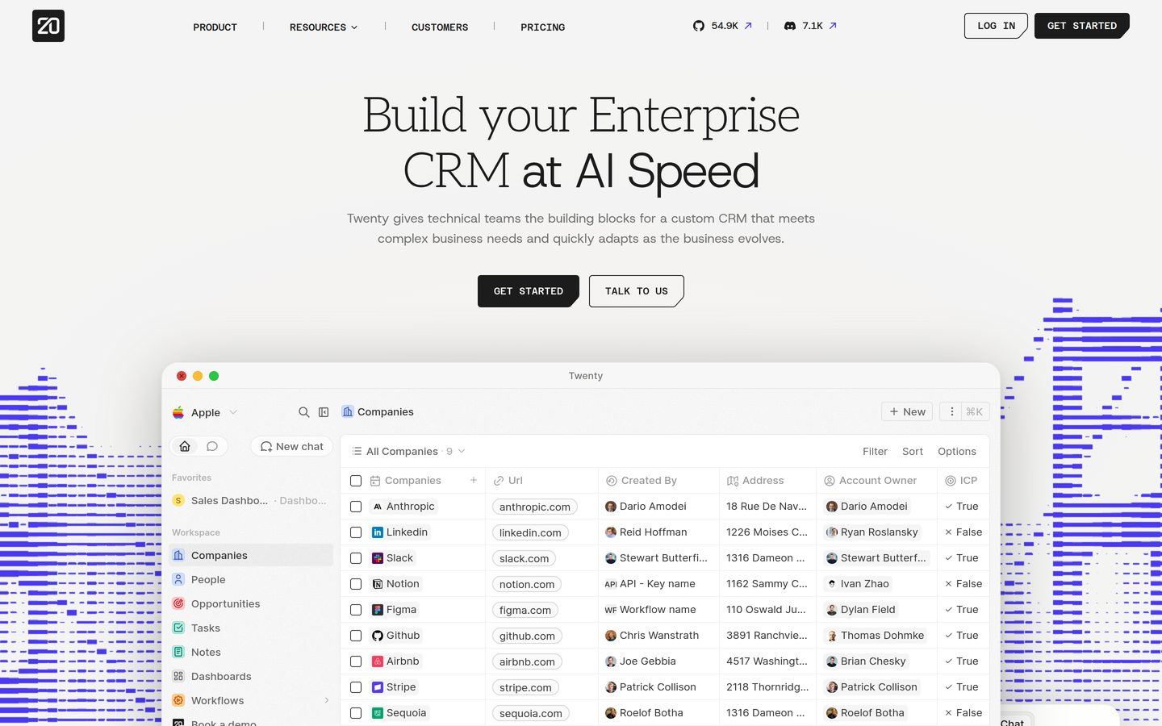Screen dimensions: 1162x726
Task: Click the Url column link icon
Action: 499,481
